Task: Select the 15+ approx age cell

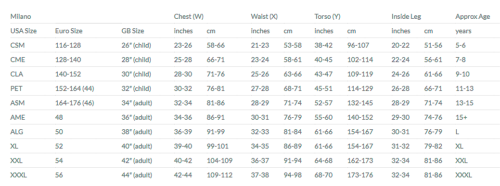Action: tap(462, 118)
